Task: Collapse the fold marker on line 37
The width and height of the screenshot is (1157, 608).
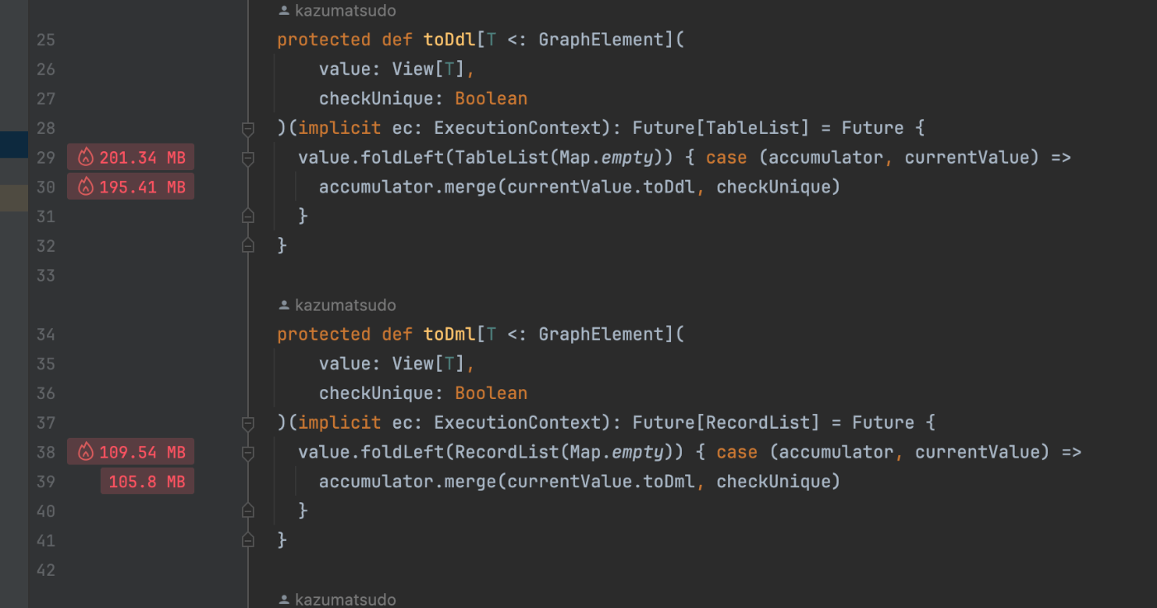Action: (x=247, y=424)
